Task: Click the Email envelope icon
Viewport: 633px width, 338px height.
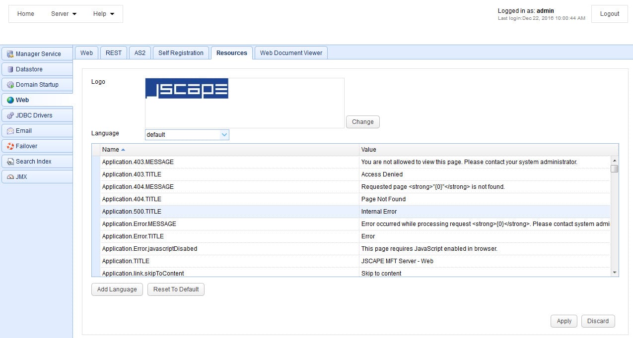Action: (10, 131)
